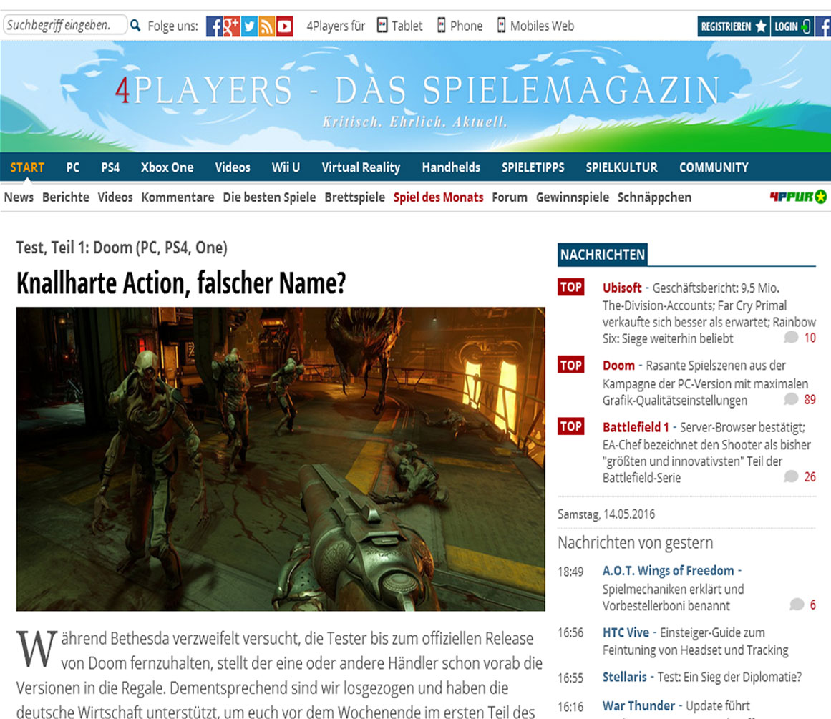Viewport: 831px width, 719px height.
Task: Open comments bubble for Ubisoft news
Action: 791,338
